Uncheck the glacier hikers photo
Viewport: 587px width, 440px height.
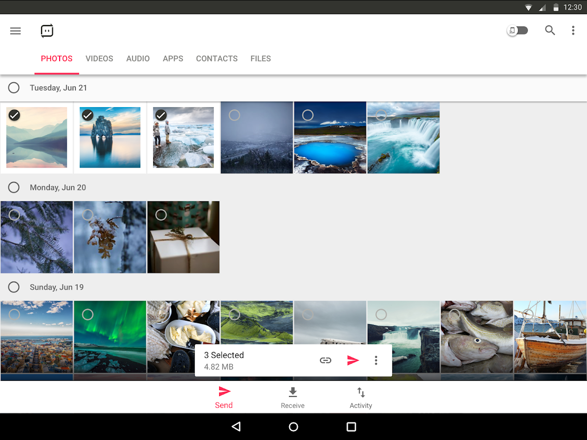coord(161,115)
